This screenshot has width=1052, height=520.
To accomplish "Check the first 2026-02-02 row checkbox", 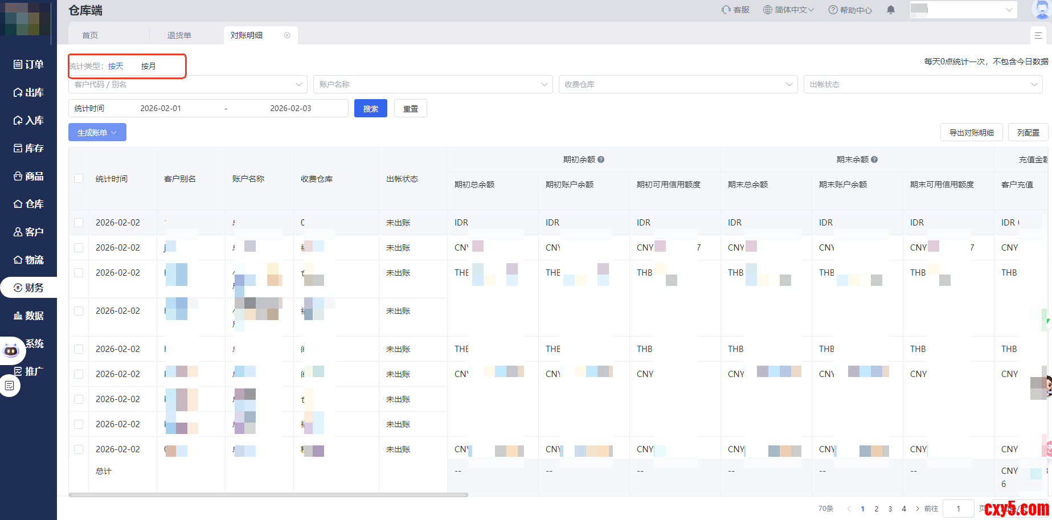I will pos(79,223).
